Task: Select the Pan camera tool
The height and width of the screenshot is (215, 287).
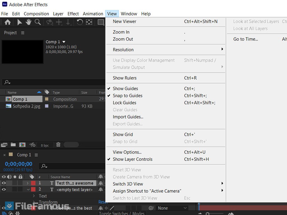Action: [59, 22]
